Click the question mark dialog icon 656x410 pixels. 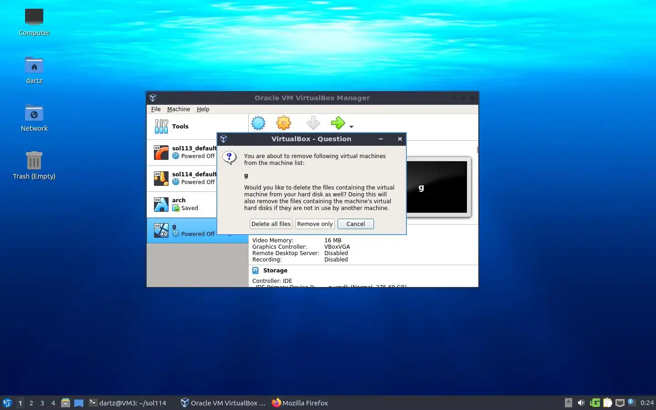coord(229,158)
